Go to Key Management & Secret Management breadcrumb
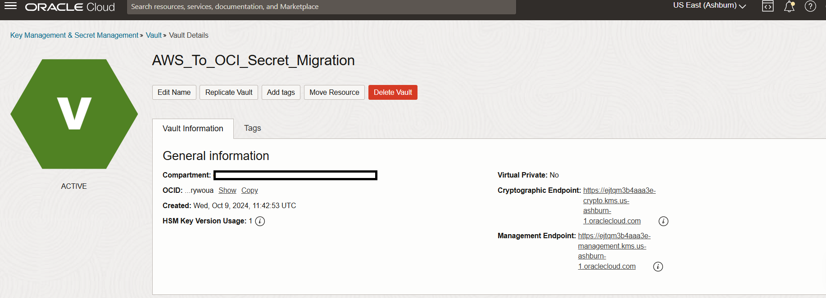Viewport: 826px width, 298px height. click(x=74, y=35)
